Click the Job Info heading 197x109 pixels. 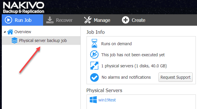96,32
